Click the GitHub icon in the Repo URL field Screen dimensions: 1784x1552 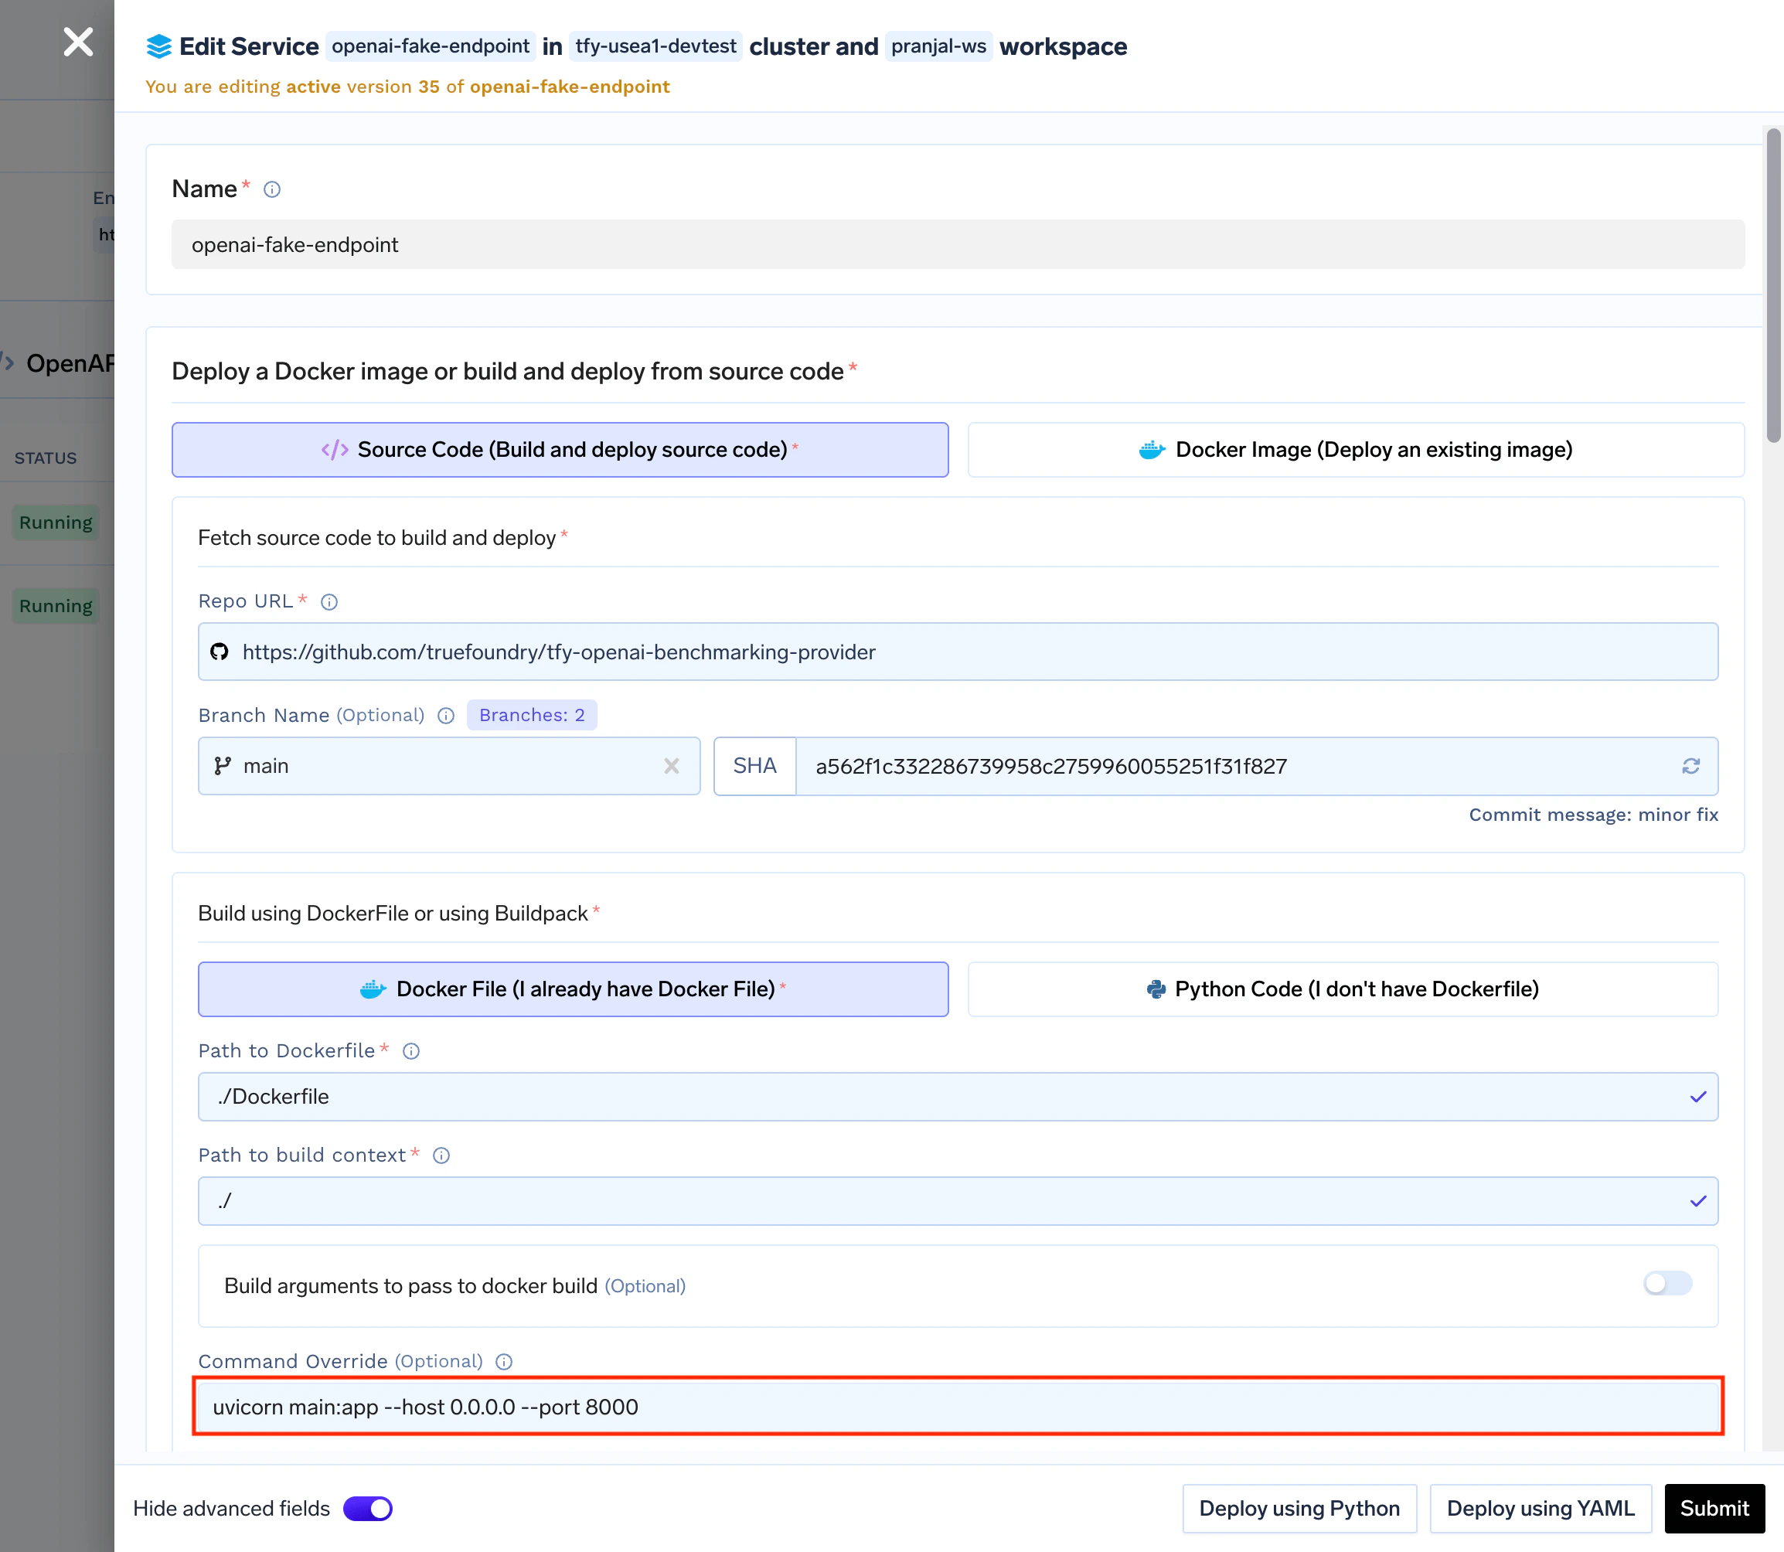219,652
